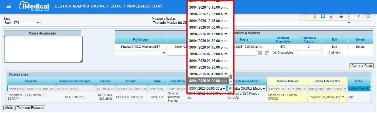377x113 pixels.
Task: Expand the Proceso a Realizar dropdown
Action: tap(251, 23)
